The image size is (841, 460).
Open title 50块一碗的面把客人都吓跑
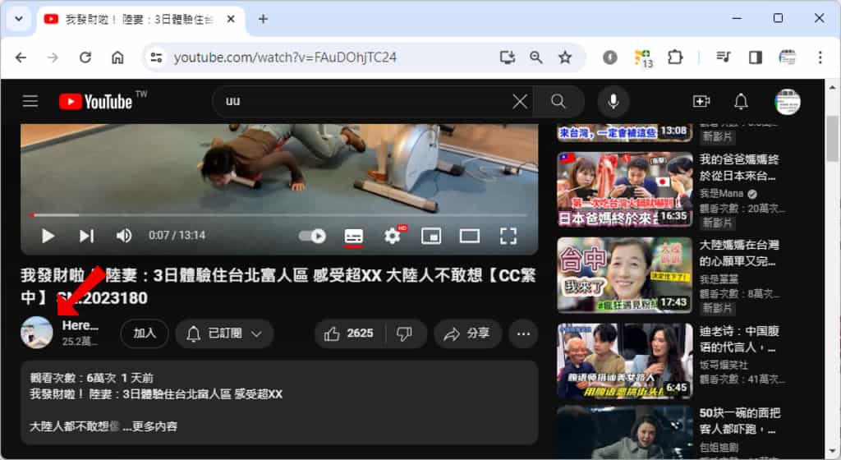point(740,421)
